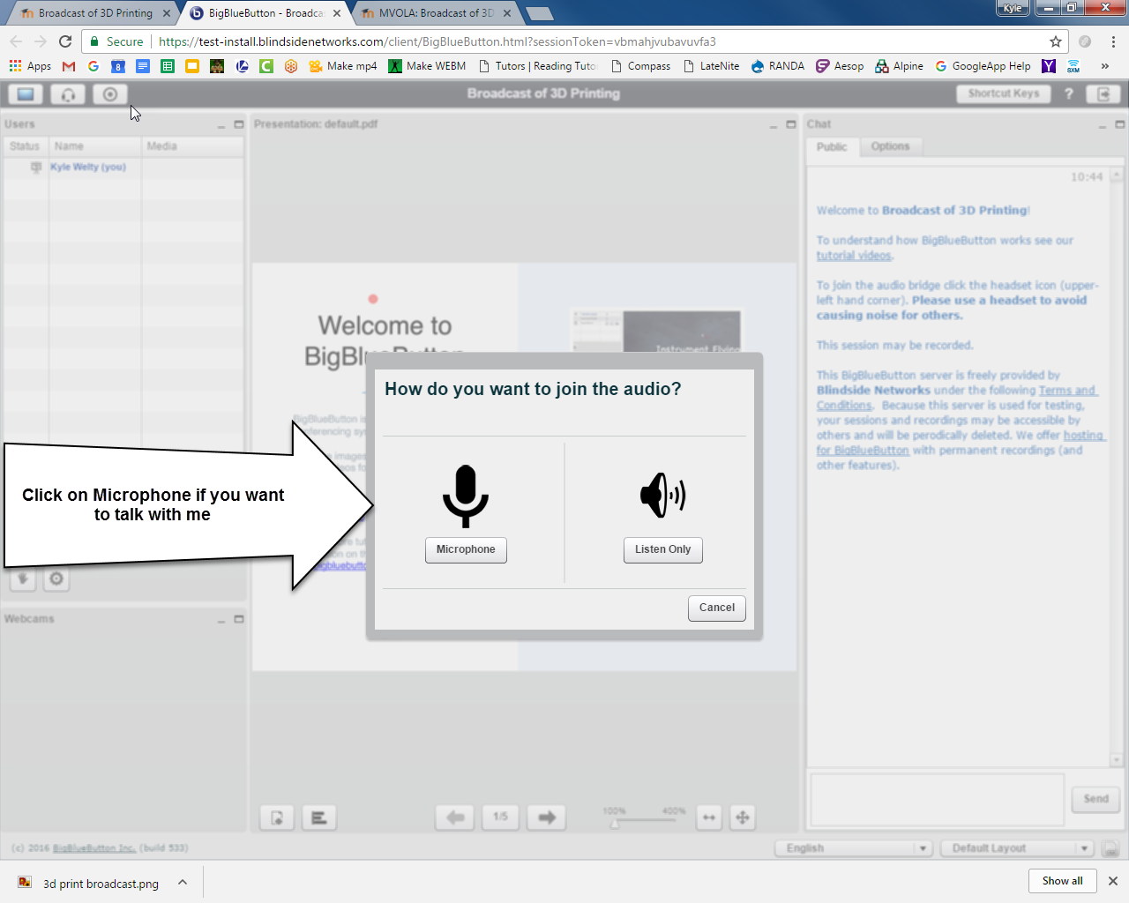Switch to MVOLA: Broadcast of 3D tab

pyautogui.click(x=436, y=13)
